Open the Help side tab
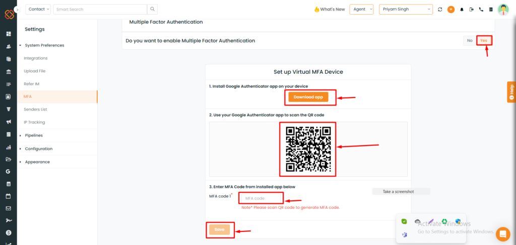516x245 pixels. tap(511, 92)
